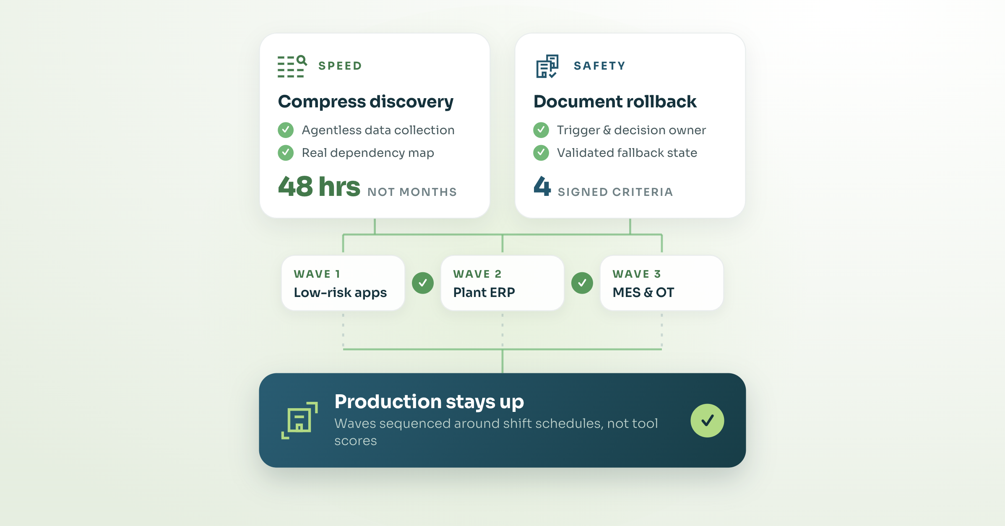Click the Waves sequenced around shift schedules text
Viewport: 1005px width, 526px height.
[496, 432]
